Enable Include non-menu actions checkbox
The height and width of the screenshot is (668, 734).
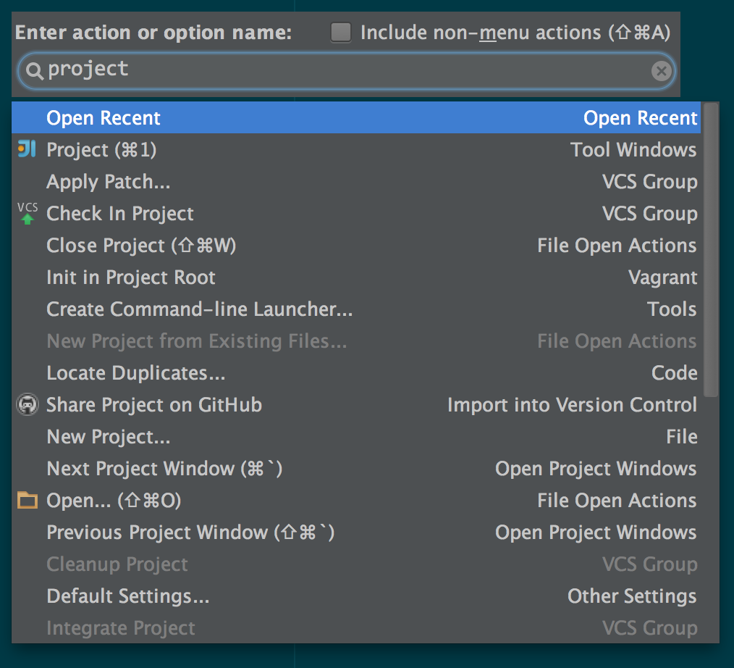click(341, 33)
